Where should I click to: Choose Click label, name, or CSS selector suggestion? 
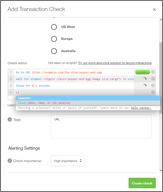88,103
